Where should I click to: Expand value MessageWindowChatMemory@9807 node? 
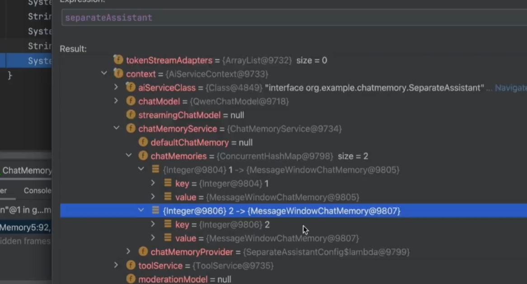[153, 237]
